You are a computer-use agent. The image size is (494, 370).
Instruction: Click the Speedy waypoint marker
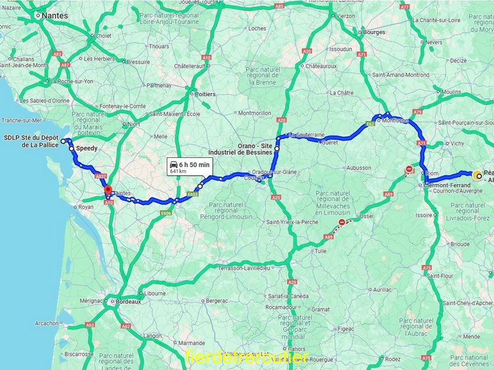point(72,148)
